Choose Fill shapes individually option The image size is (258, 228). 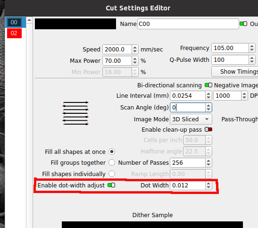tap(112, 174)
